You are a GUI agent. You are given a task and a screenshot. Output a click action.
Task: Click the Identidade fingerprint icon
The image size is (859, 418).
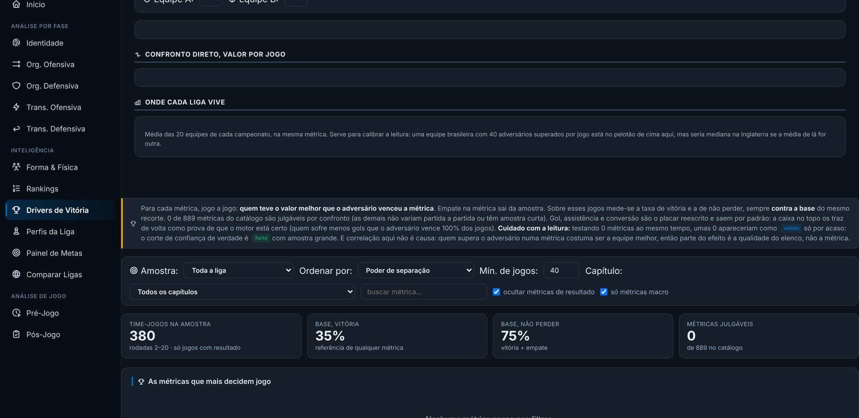pos(16,43)
